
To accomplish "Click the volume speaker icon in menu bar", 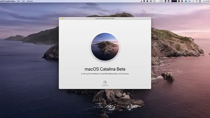I will [190, 1].
